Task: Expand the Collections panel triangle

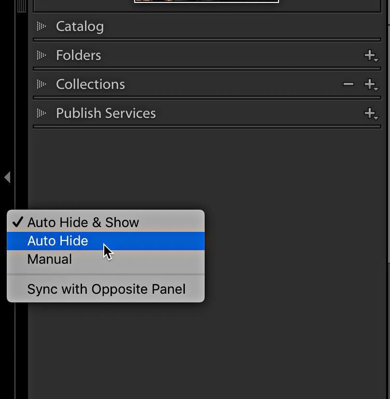Action: (x=41, y=84)
